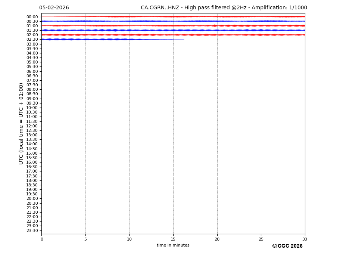Click the 25 tick on the minutes axis
Viewport: 346px width, 260px height.
click(261, 239)
